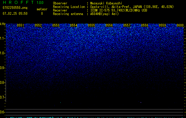Click the timestamp 07.02.25 05:50

[x=15, y=14]
